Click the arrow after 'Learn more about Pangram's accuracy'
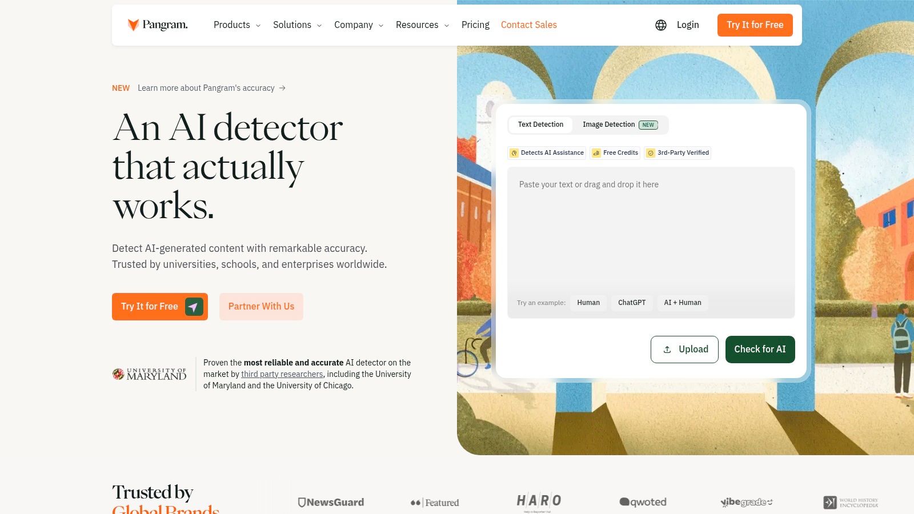 [x=282, y=88]
